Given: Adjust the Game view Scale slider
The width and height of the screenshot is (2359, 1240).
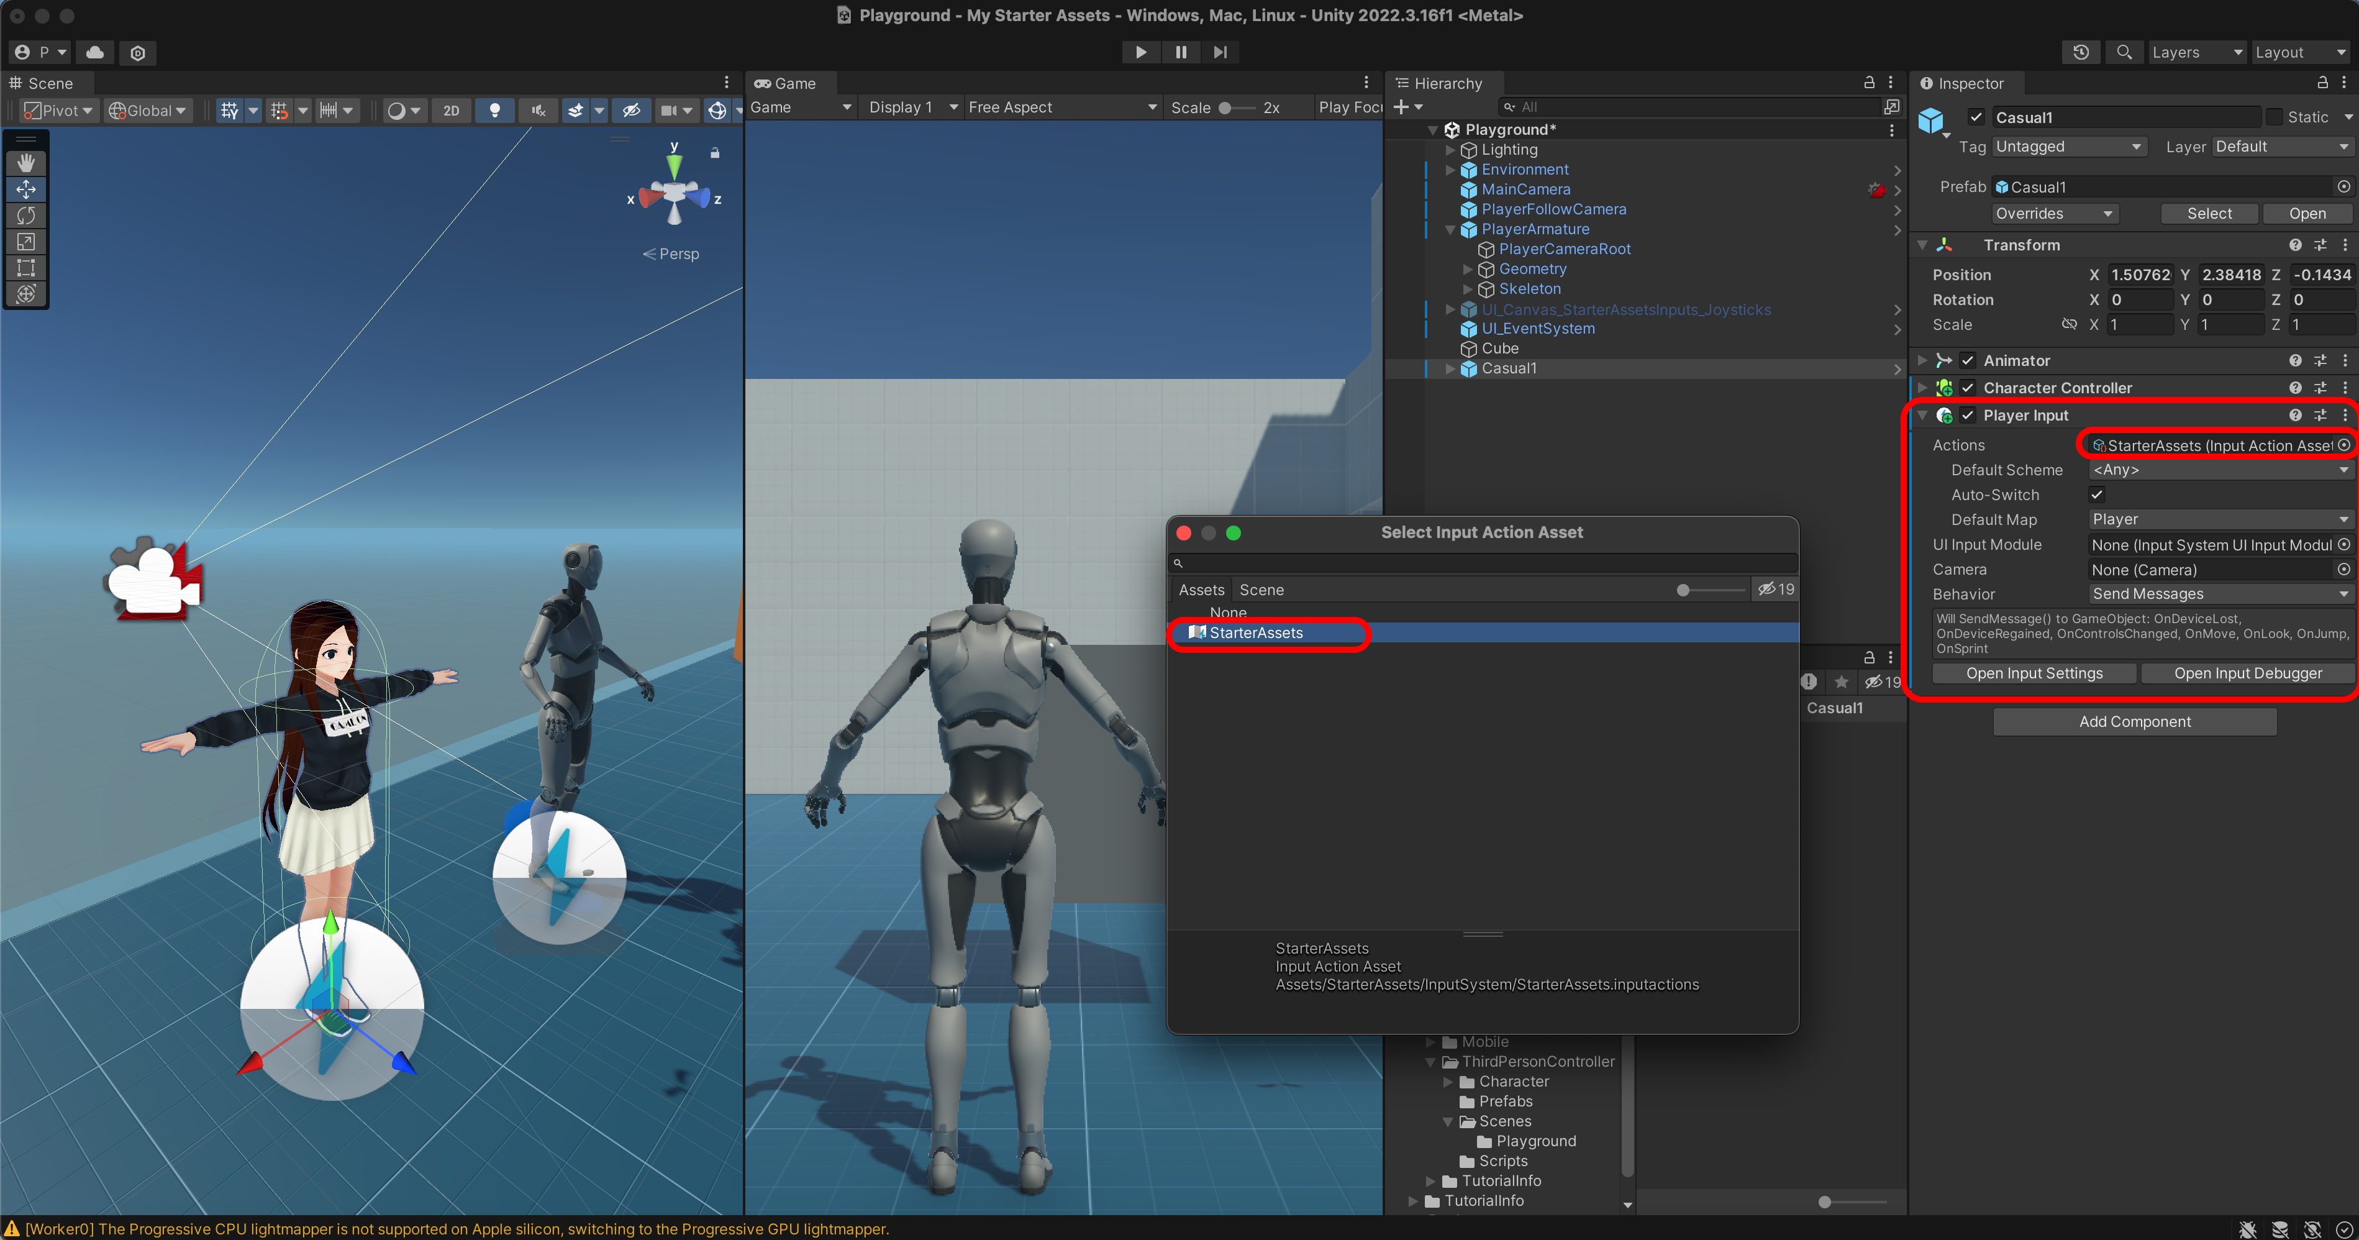Looking at the screenshot, I should 1224,108.
